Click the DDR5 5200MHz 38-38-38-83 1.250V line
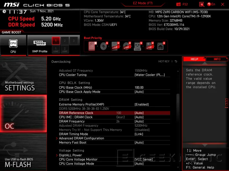The image size is (229, 171). point(84,109)
